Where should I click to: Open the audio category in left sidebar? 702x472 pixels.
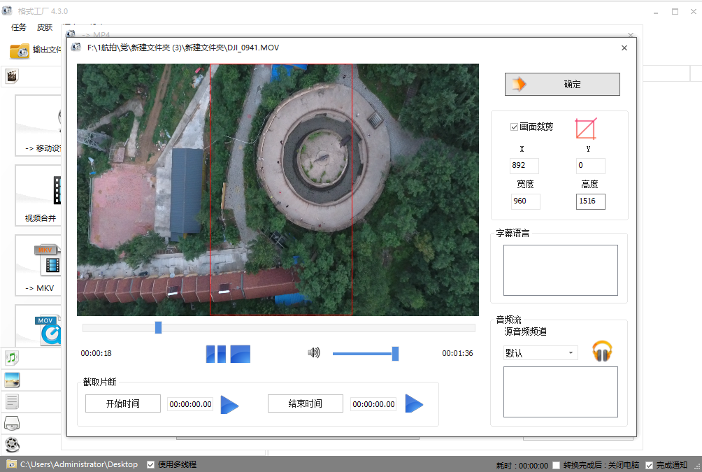(x=12, y=358)
